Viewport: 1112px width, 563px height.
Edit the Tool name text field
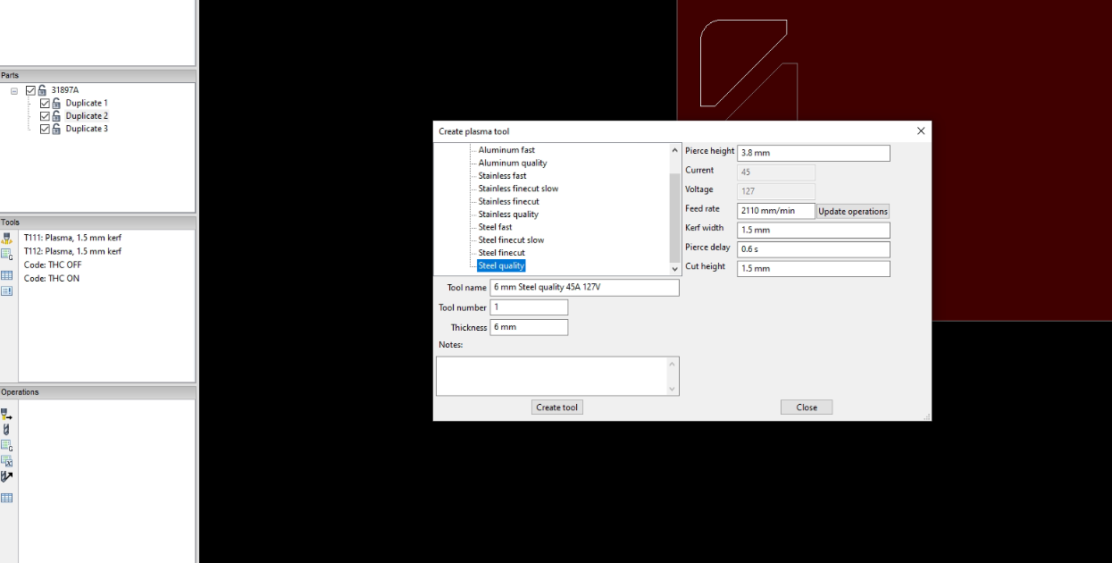pos(585,287)
